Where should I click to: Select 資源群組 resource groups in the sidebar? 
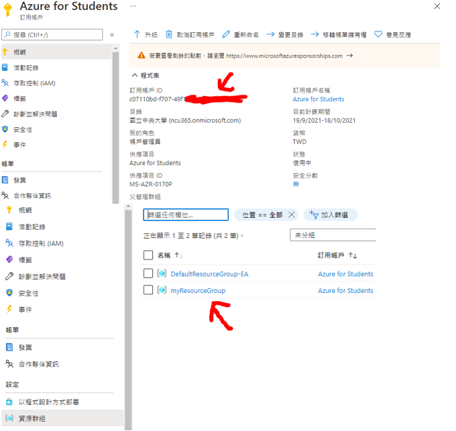(x=62, y=418)
